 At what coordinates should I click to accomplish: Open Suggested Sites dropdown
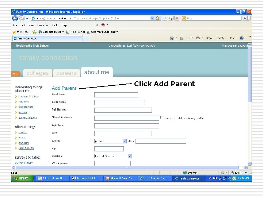pos(51,32)
